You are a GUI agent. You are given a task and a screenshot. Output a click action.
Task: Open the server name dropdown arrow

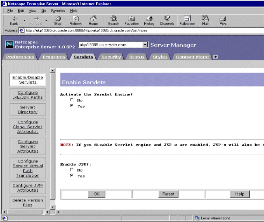[x=145, y=45]
